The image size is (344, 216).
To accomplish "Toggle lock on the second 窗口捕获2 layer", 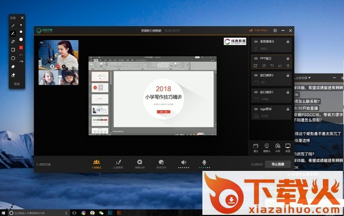I will coord(288,92).
